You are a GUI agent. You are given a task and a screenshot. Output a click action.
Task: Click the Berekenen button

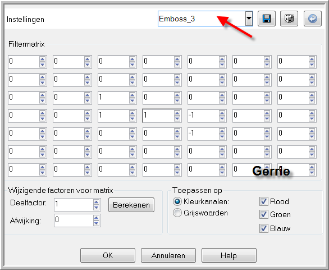[x=131, y=205]
